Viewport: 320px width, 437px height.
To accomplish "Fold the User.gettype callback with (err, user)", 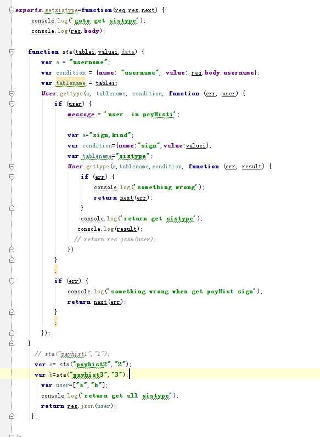I will pyautogui.click(x=12, y=94).
